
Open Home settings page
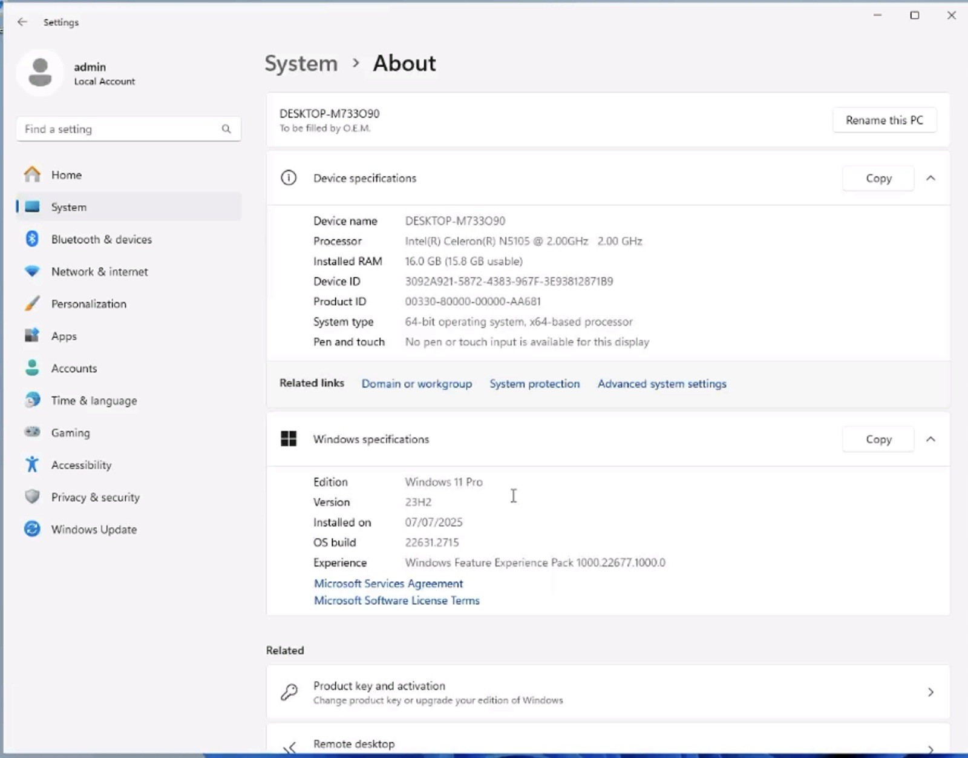(x=129, y=175)
